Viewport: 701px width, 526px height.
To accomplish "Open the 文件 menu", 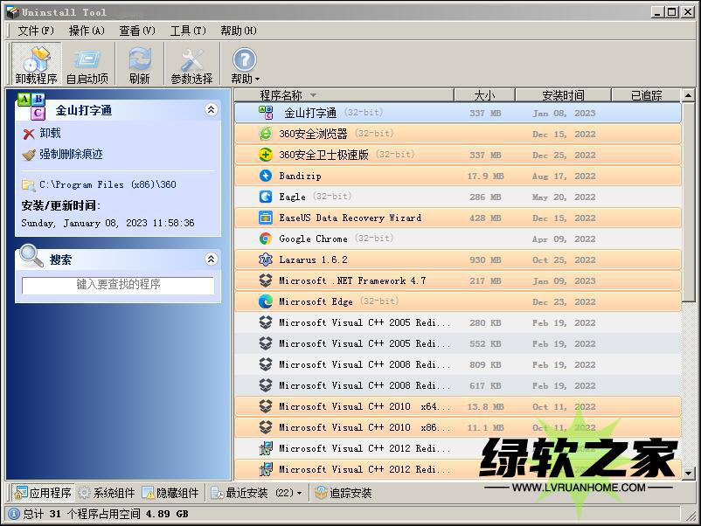I will (35, 31).
